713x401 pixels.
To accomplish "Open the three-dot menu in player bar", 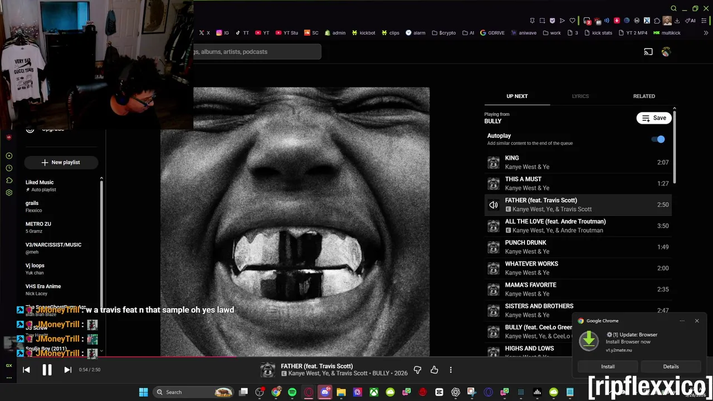I will (451, 369).
